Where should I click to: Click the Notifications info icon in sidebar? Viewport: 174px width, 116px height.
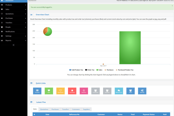2,32
